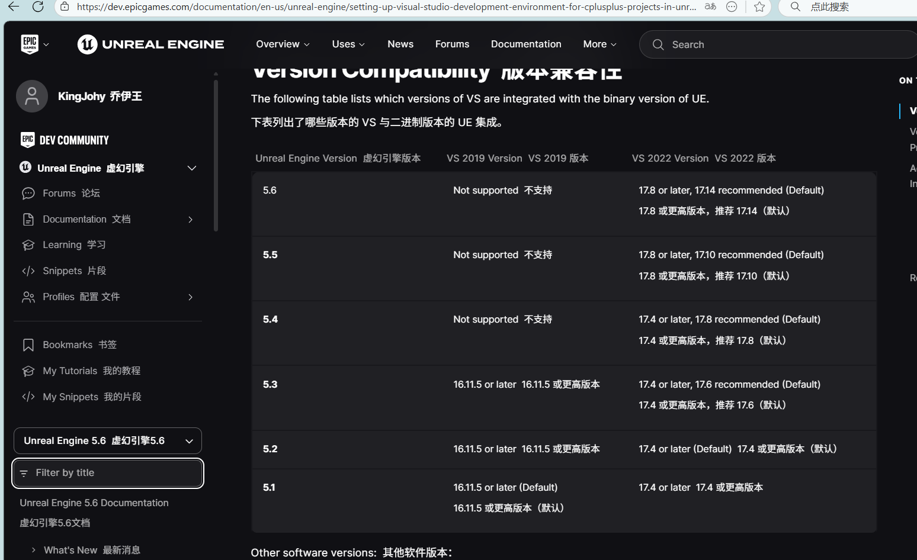This screenshot has height=560, width=917.
Task: Open the translate icon in the address bar
Action: (x=710, y=7)
